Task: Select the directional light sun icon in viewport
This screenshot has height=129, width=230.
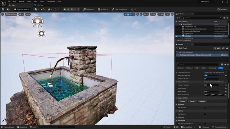Action: click(x=42, y=33)
